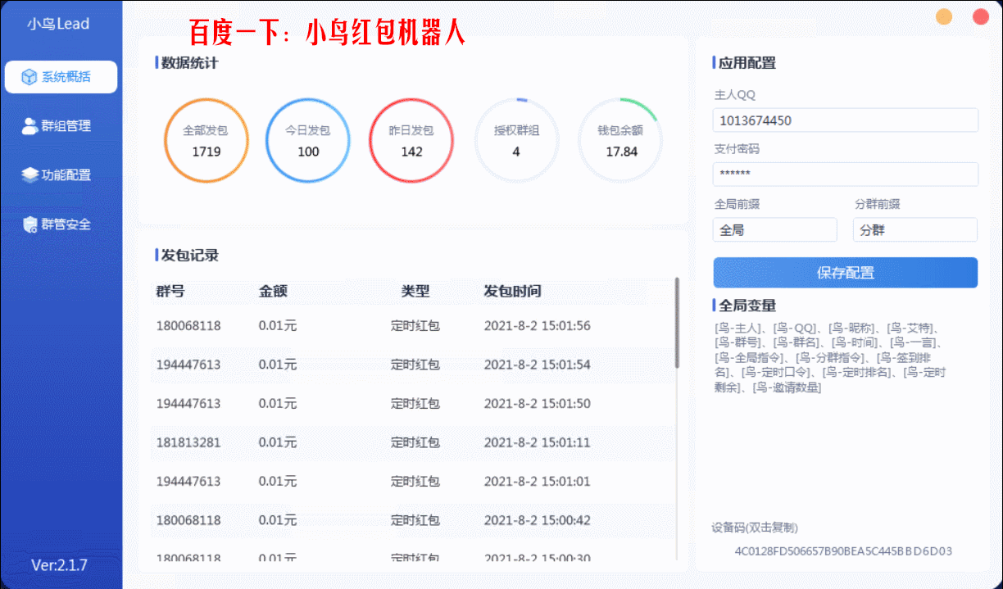Open the 系统概括 sidebar tab
The height and width of the screenshot is (589, 1003).
click(61, 77)
